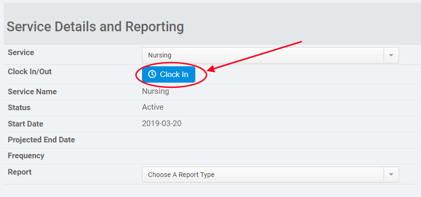Click the Frequency label
This screenshot has width=421, height=197.
26,156
